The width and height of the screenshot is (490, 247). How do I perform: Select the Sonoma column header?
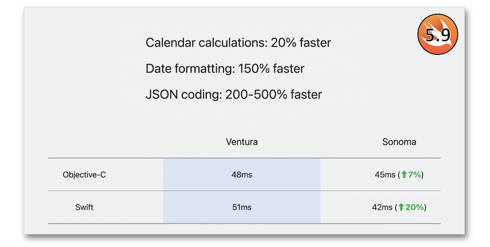399,142
